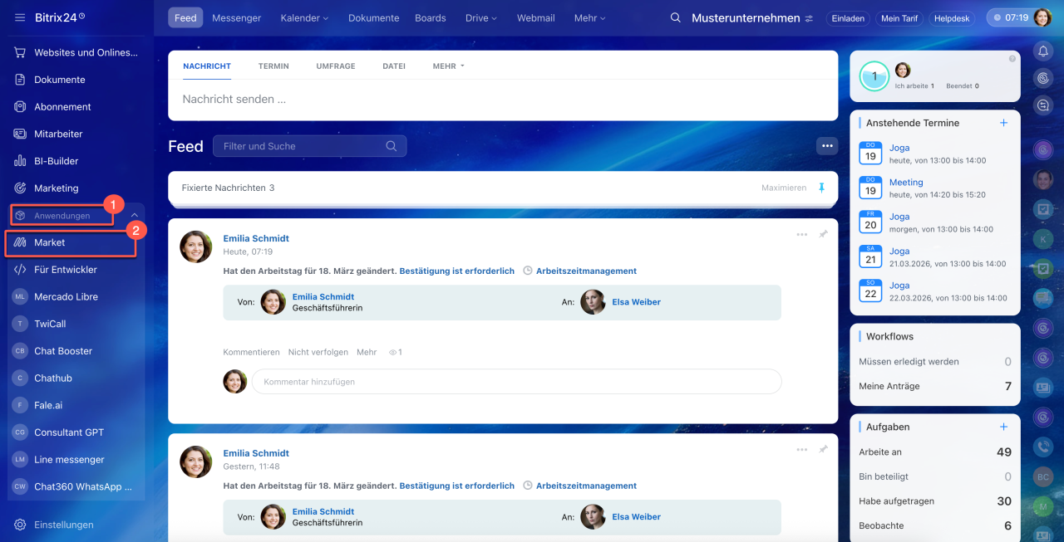Screen dimensions: 1064x542
Task: Click the Filter und Suche field
Action: (x=299, y=146)
